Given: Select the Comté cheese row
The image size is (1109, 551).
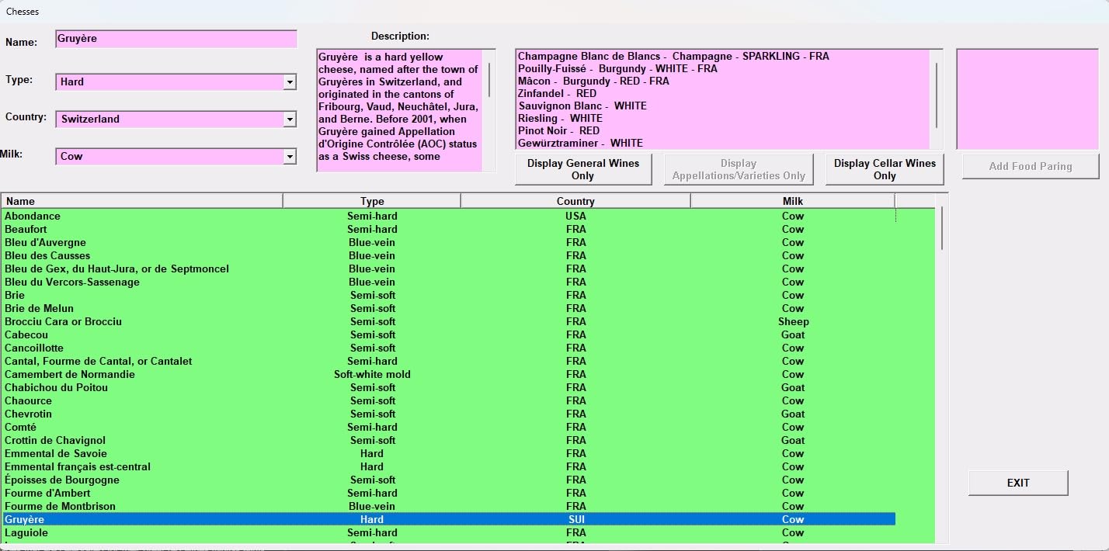Looking at the screenshot, I should pos(449,427).
